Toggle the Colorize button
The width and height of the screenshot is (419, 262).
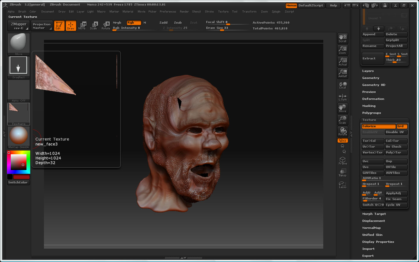coord(379,126)
